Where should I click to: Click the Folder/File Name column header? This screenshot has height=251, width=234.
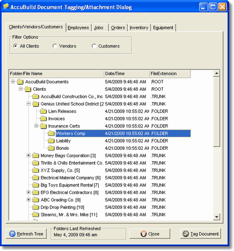57,74
